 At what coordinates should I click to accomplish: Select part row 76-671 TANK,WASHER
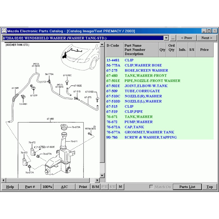tap(160, 117)
